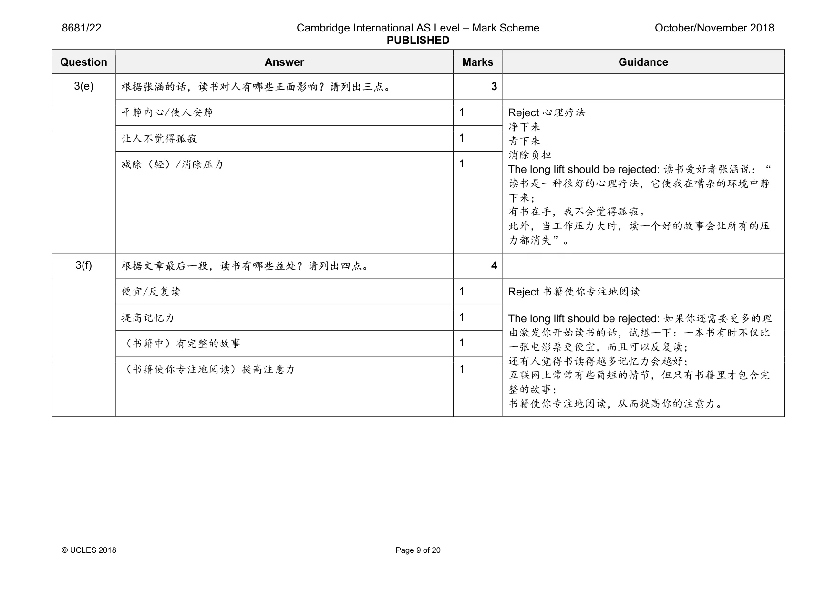837x591 pixels.
Task: Click the 3(e) question text about 张涵
Action: 257,87
